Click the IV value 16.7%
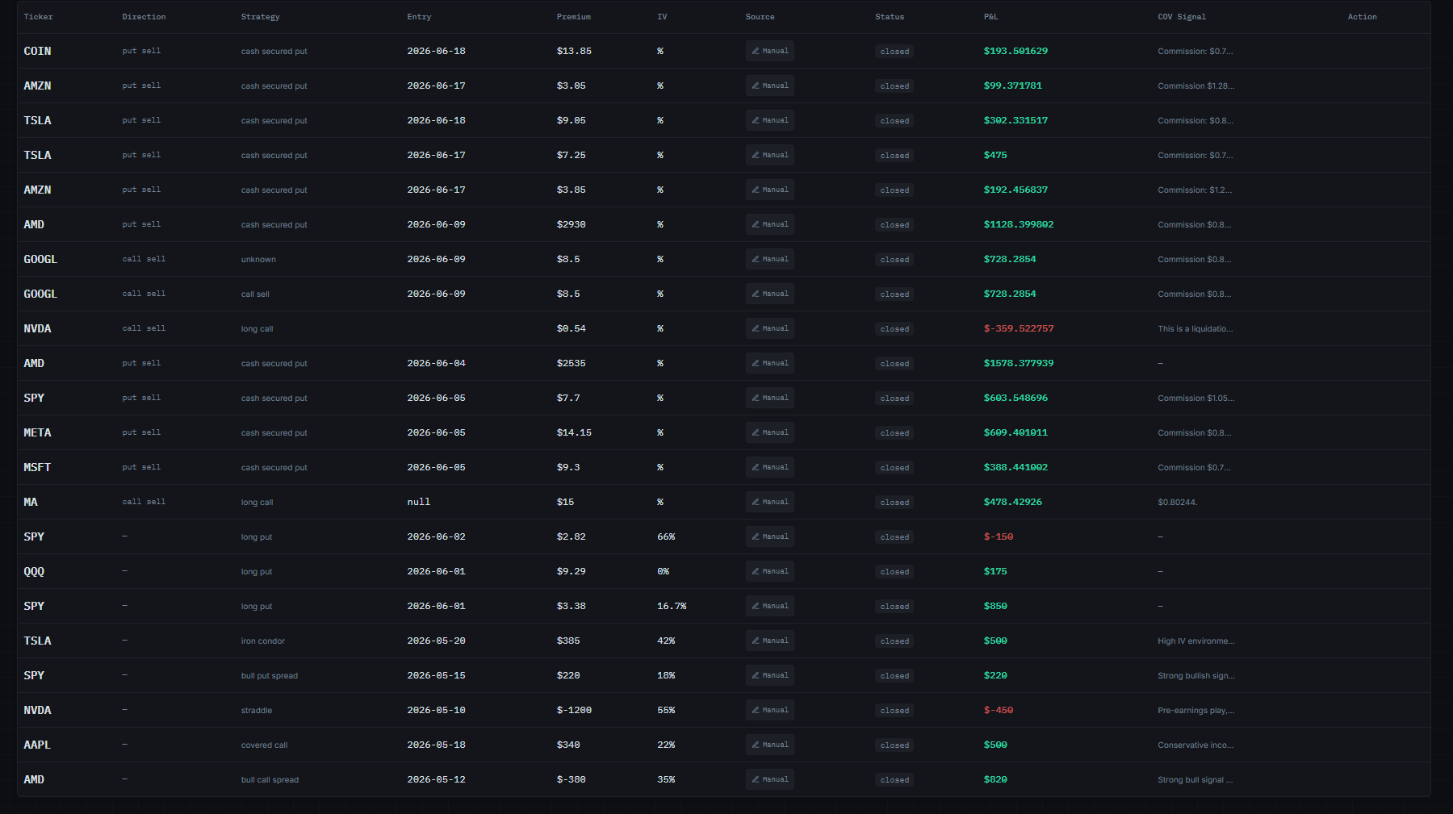 click(x=672, y=606)
